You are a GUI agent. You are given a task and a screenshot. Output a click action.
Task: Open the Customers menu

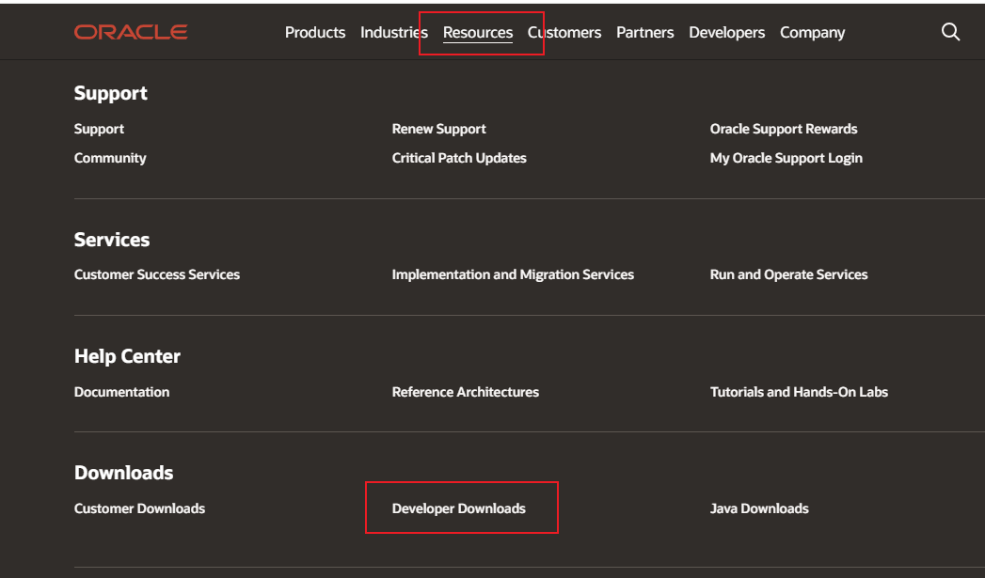point(565,32)
